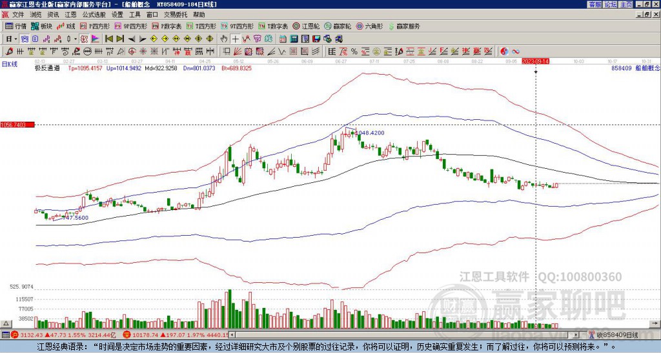Screen dimensions: 661x353
Task: Jump to first bar icon
Action: point(108,39)
